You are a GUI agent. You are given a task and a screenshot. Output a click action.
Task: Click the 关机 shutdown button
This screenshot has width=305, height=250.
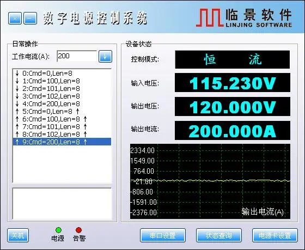[x=18, y=235]
